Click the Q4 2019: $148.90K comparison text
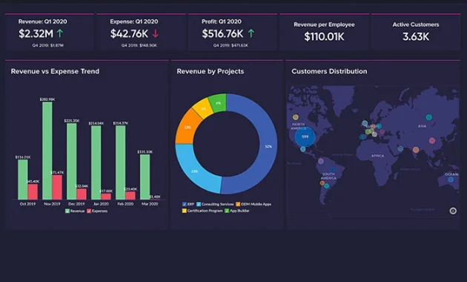This screenshot has width=467, height=282. click(x=139, y=45)
